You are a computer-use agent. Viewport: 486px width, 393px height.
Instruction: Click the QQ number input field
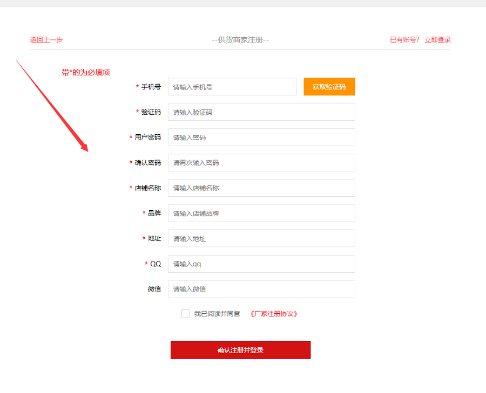pos(261,264)
